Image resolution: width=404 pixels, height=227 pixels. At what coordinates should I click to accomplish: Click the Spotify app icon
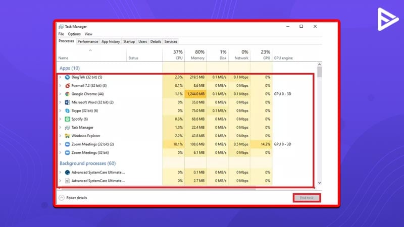point(67,119)
